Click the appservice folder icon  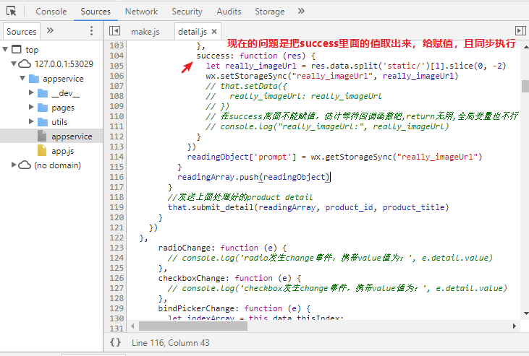point(34,79)
